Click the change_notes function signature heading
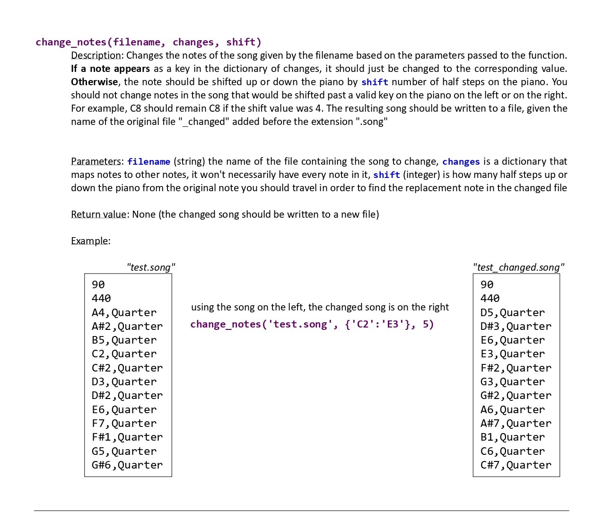 (x=148, y=42)
